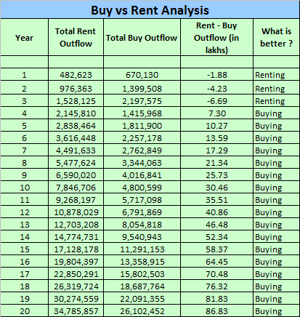Click the -6.69 difference cell
The height and width of the screenshot is (317, 300).
216,101
